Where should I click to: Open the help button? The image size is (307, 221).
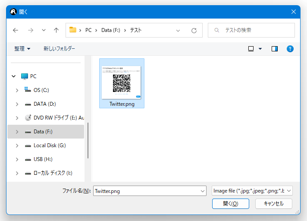(290, 49)
